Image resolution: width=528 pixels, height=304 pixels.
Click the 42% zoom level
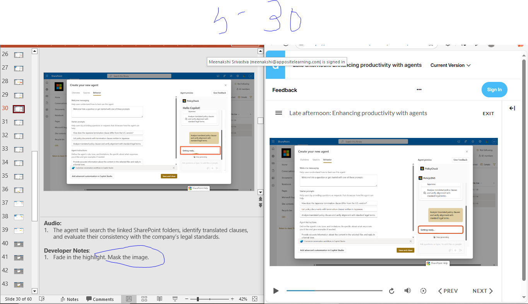pos(243,299)
